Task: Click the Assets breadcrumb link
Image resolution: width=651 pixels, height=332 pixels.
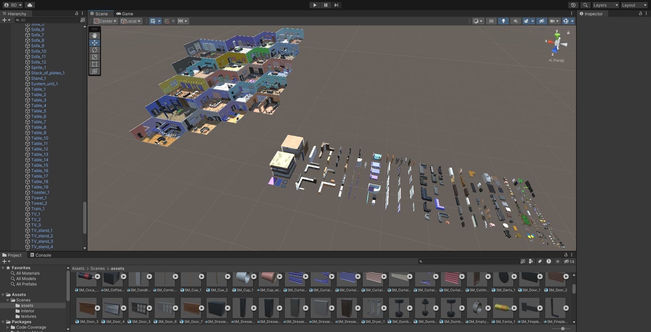Action: (78, 269)
